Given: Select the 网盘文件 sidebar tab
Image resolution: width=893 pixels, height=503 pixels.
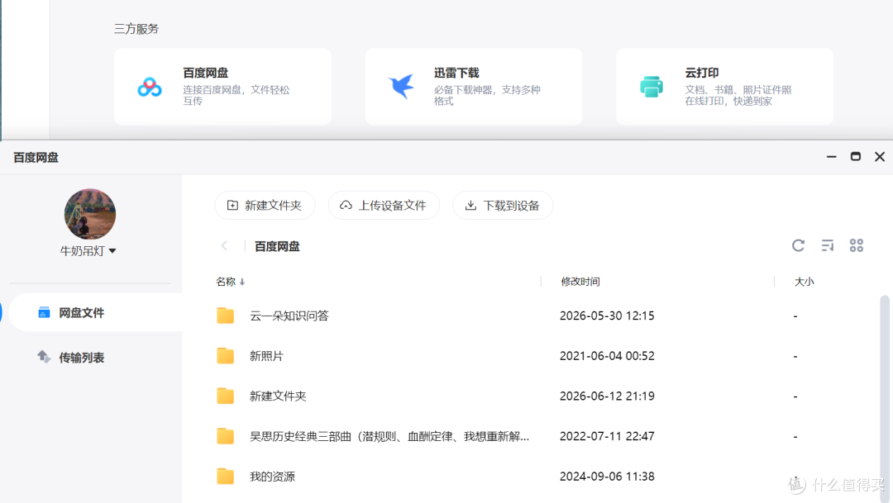Looking at the screenshot, I should point(96,312).
